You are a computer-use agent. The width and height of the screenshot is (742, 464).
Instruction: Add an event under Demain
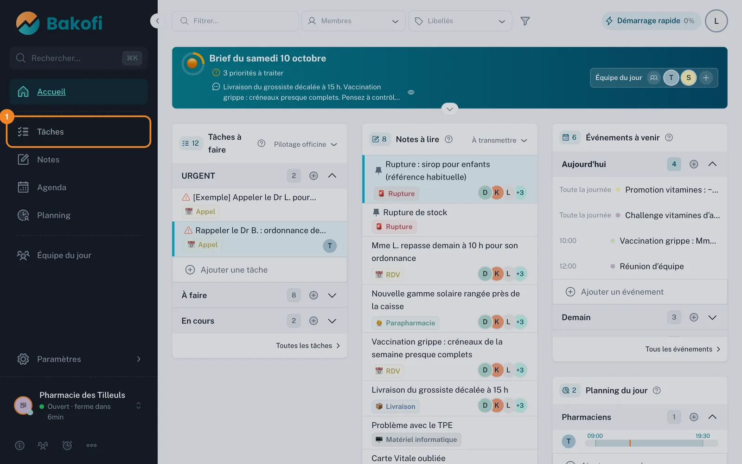pyautogui.click(x=694, y=317)
